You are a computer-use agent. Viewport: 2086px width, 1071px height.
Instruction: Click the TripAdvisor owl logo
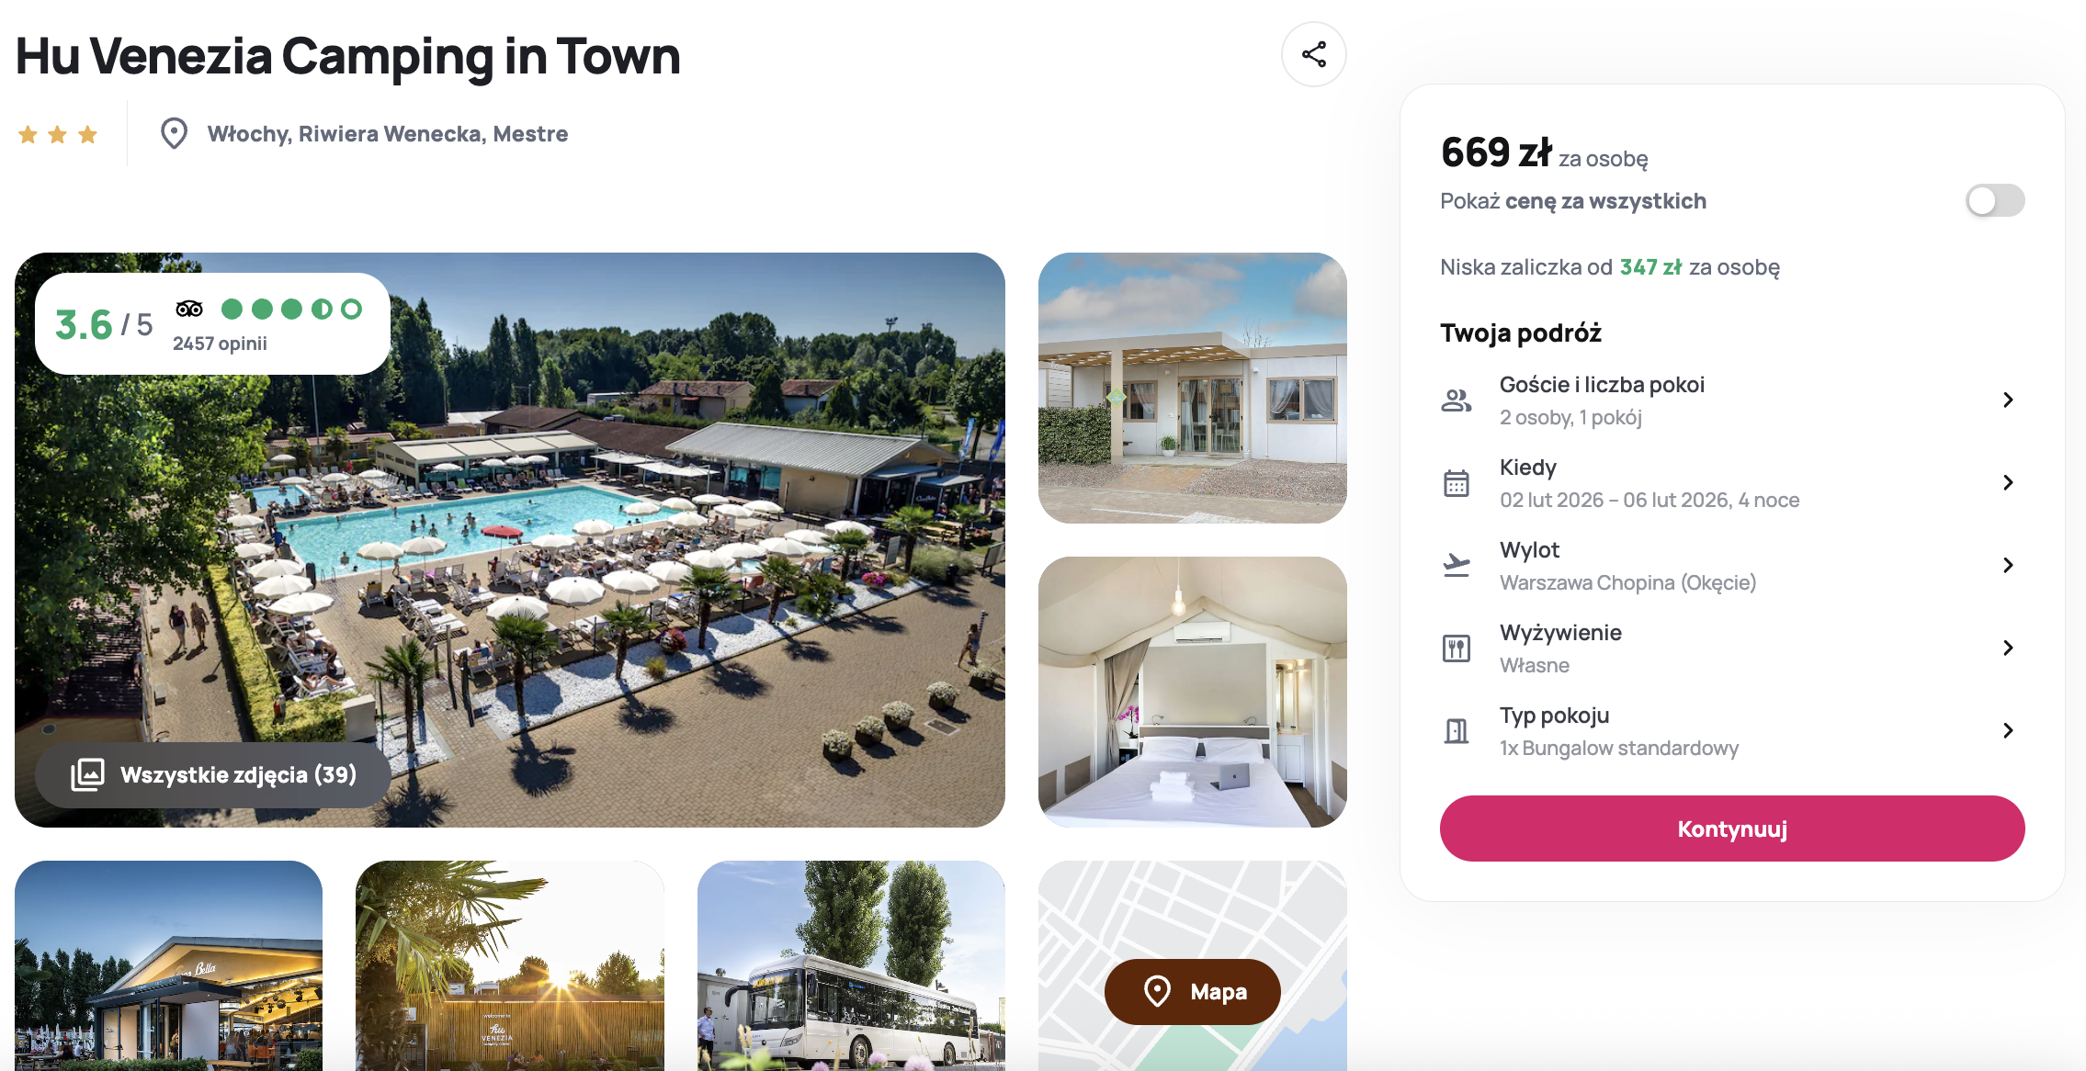click(x=189, y=309)
